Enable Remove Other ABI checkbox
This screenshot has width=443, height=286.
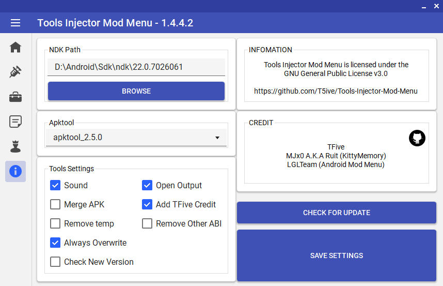click(x=147, y=223)
